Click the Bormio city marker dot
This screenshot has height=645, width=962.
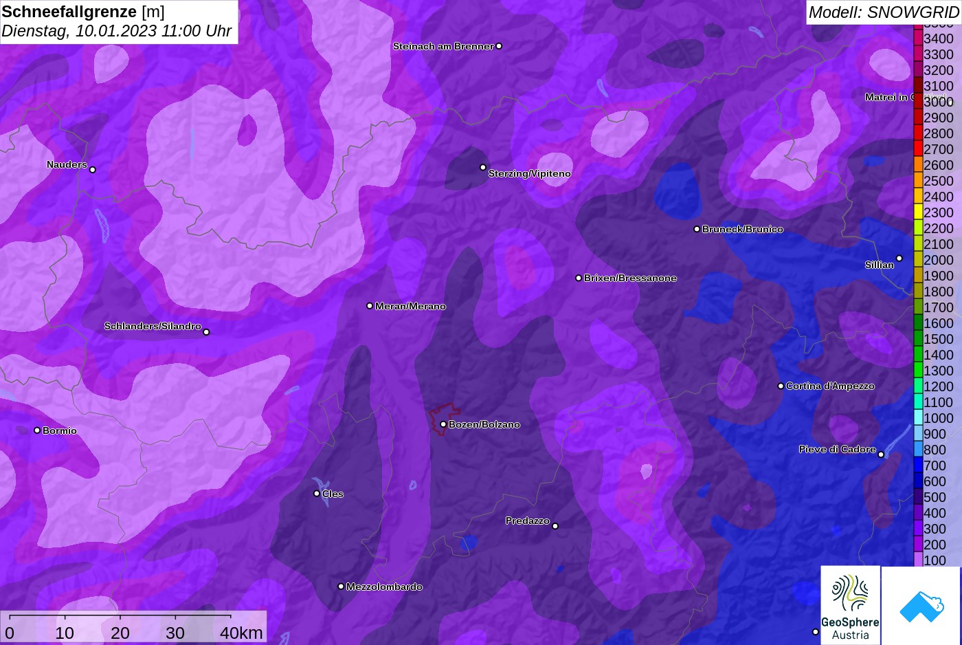[37, 430]
